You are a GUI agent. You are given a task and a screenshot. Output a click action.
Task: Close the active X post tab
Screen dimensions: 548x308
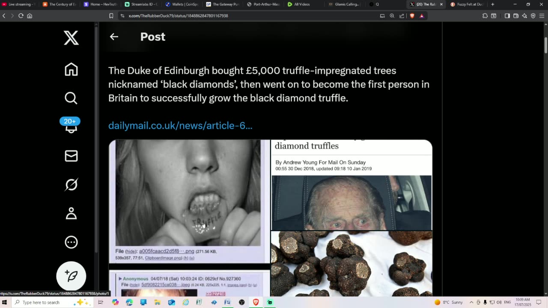coord(441,4)
